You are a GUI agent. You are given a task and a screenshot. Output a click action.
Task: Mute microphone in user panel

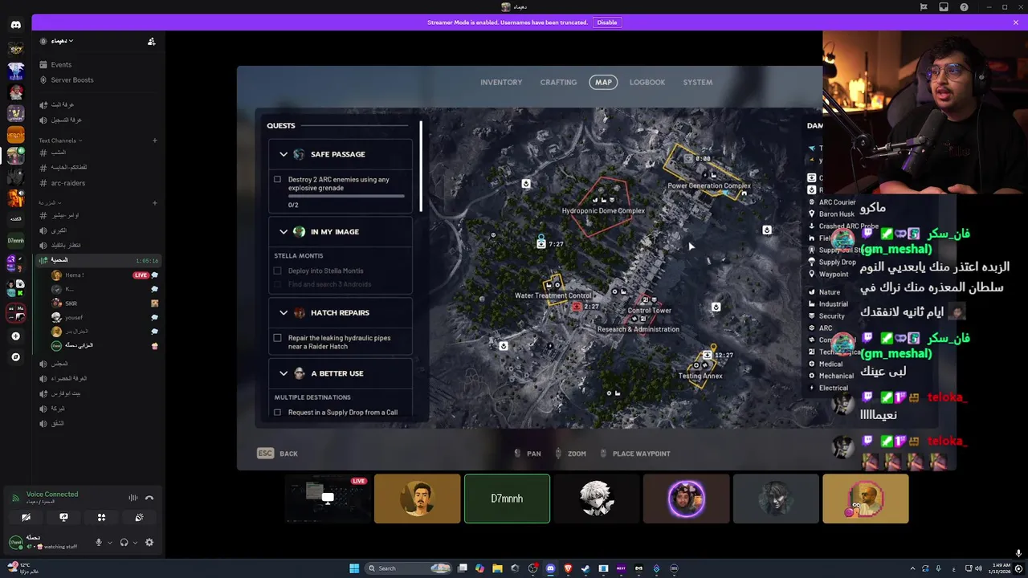pyautogui.click(x=99, y=543)
